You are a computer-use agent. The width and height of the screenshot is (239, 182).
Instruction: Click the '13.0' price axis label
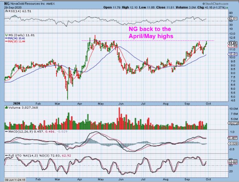[232, 34]
